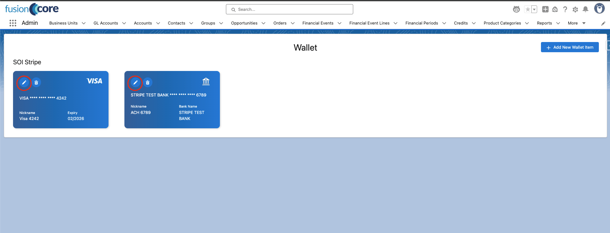Viewport: 610px width, 233px height.
Task: Go to the Credits tab
Action: (x=461, y=23)
